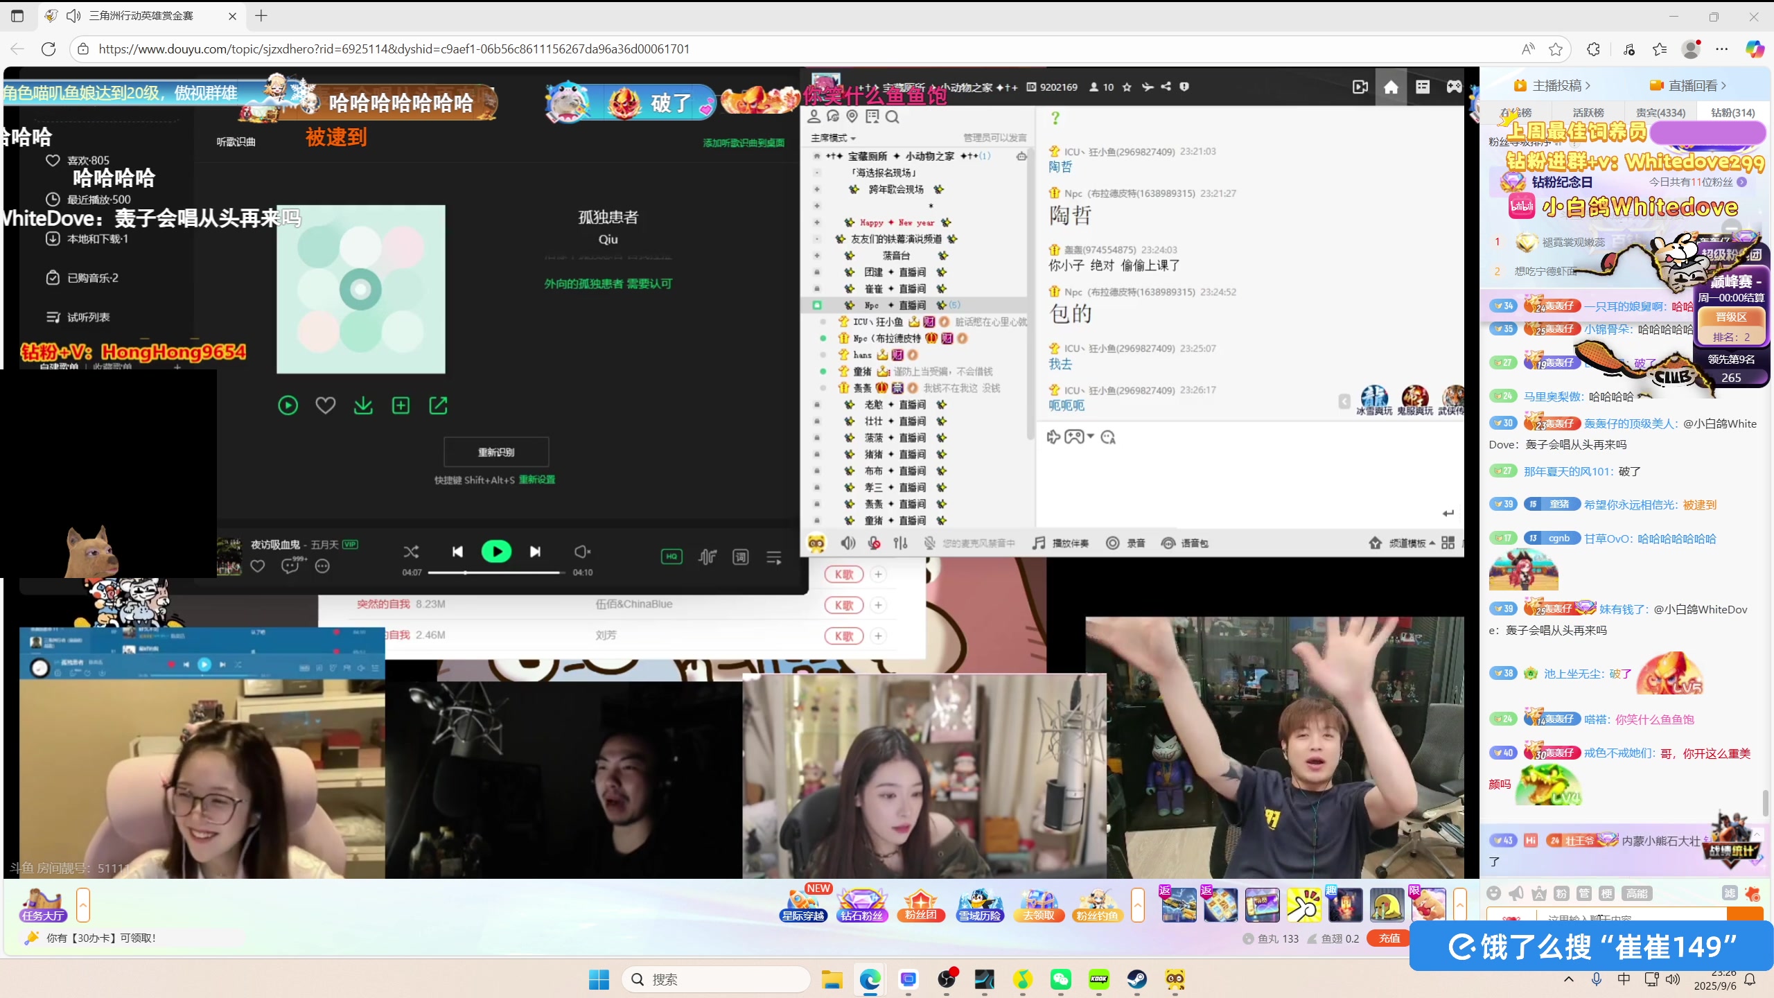
Task: Open 粉丝钓鱼 activity icon
Action: 1097,904
